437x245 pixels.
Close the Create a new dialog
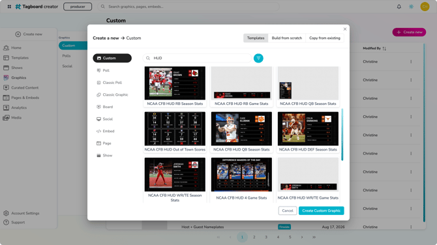coord(345,29)
